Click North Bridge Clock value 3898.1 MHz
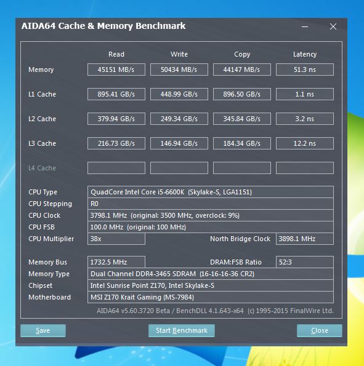The height and width of the screenshot is (366, 364). [305, 239]
